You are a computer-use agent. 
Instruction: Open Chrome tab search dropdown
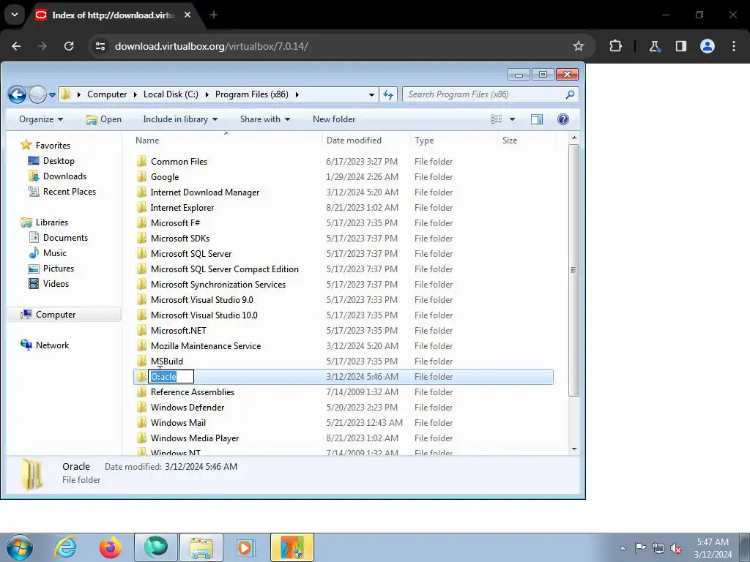click(x=15, y=15)
